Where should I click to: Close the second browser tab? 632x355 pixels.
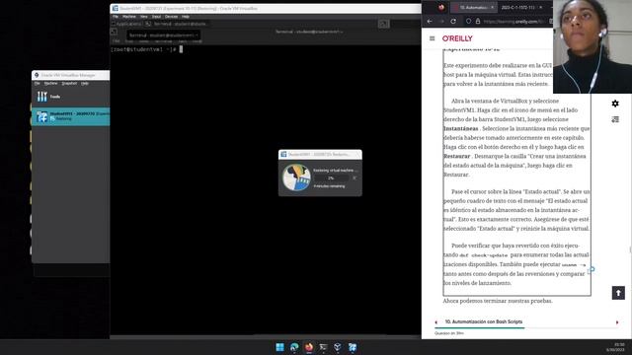point(540,7)
